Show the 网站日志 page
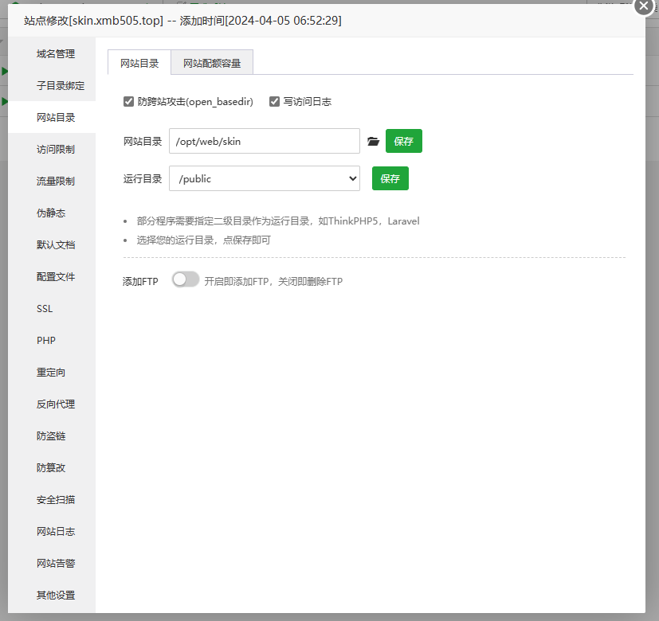The height and width of the screenshot is (621, 659). click(x=56, y=532)
